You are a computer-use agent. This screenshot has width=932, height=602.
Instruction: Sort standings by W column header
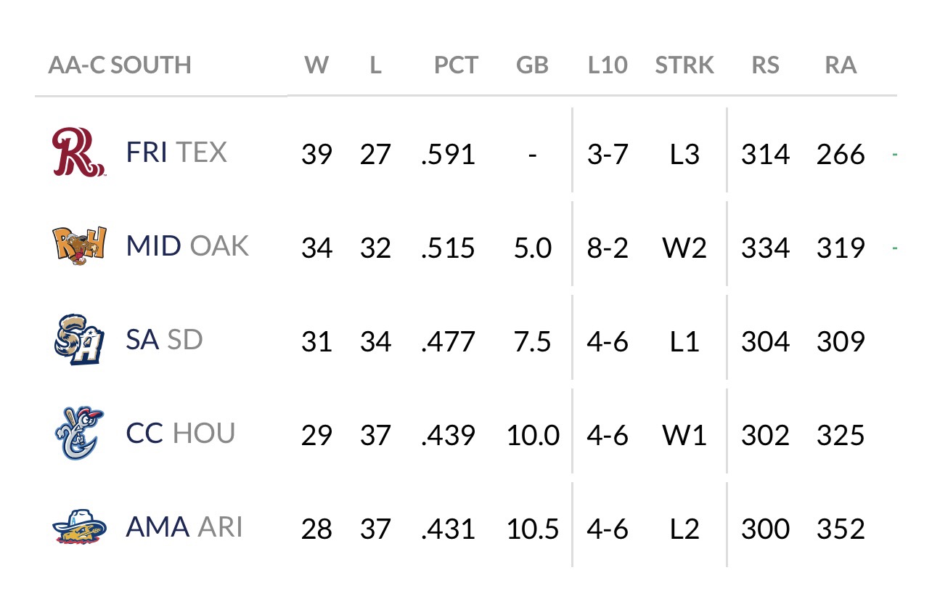click(x=316, y=65)
